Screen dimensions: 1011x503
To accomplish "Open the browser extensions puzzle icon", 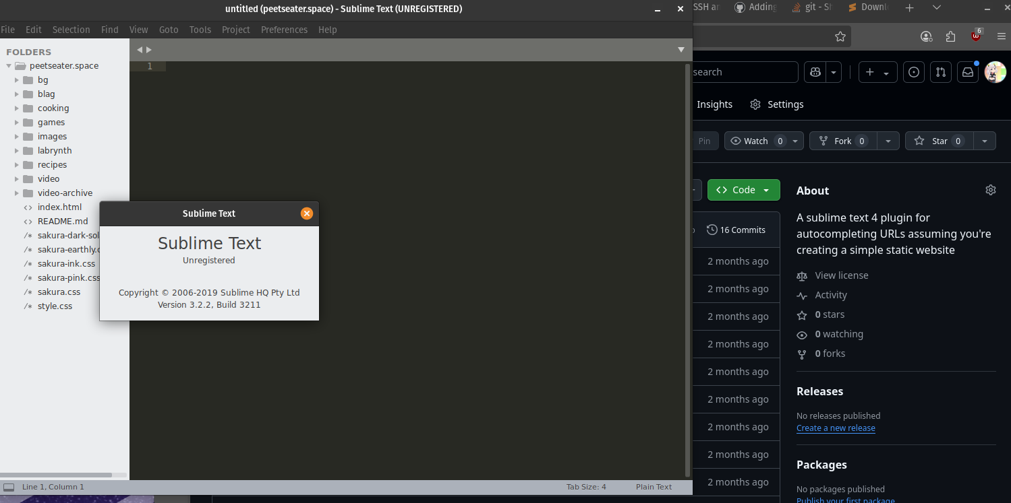I will tap(951, 36).
